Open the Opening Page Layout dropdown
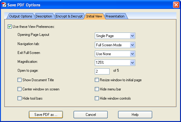 (115, 36)
